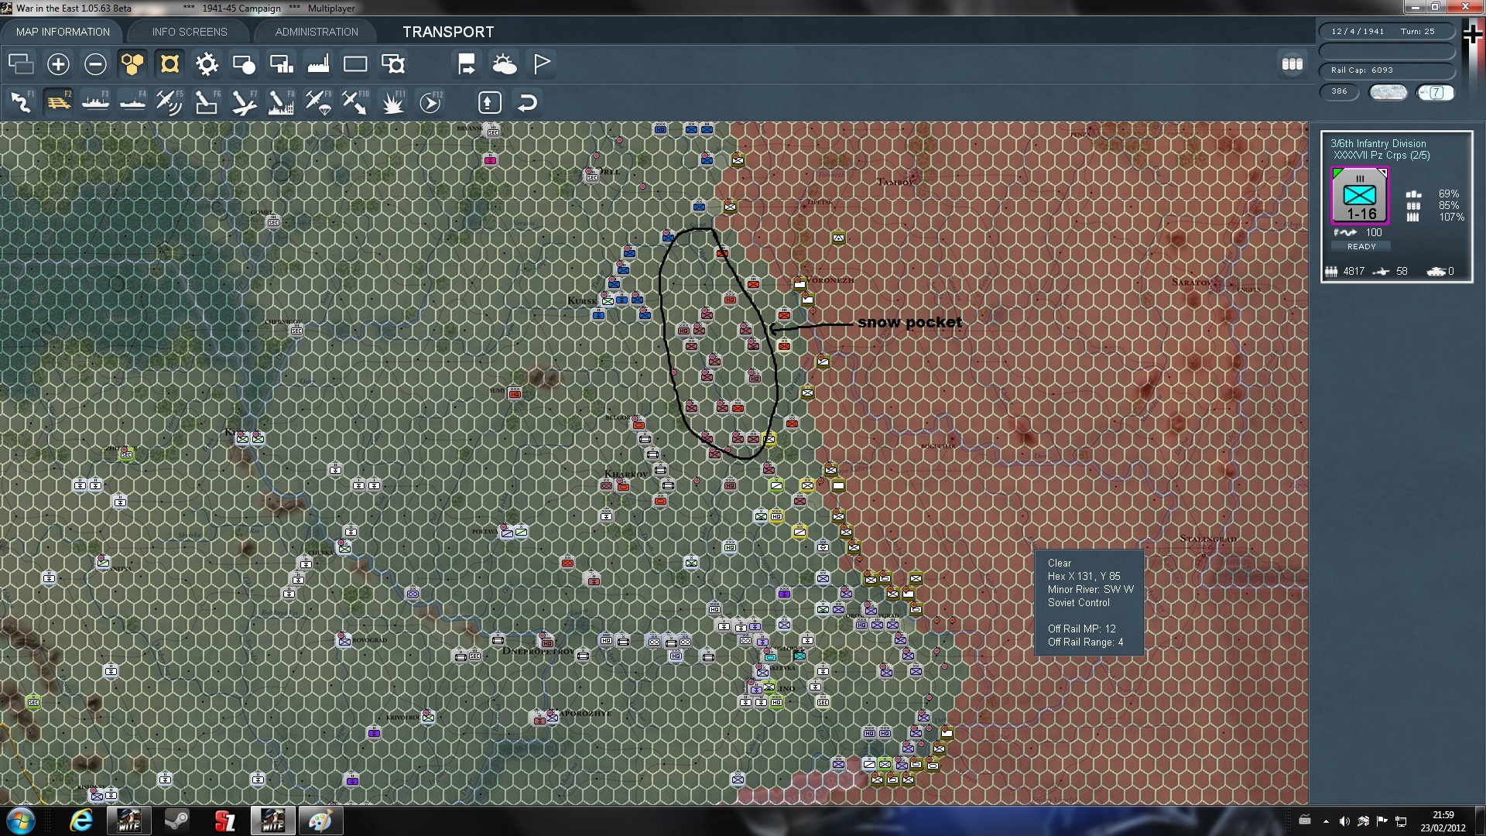Zoom out with the minus icon
This screenshot has height=836, width=1486.
tap(95, 64)
